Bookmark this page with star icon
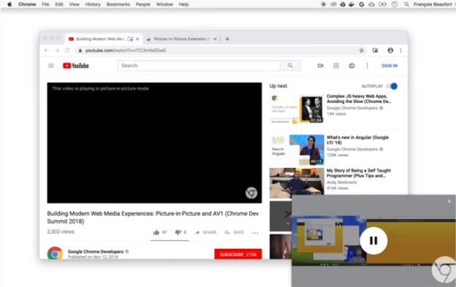Screen dimensions: 456x287 (x=361, y=50)
